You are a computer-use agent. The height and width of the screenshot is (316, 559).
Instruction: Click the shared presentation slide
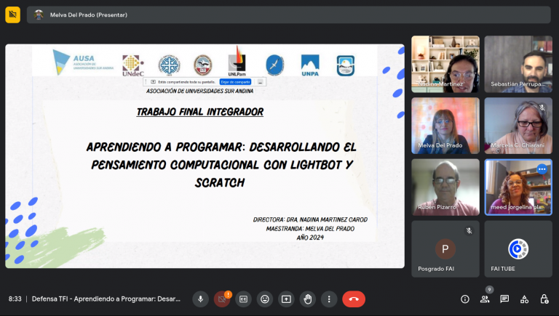tap(205, 156)
